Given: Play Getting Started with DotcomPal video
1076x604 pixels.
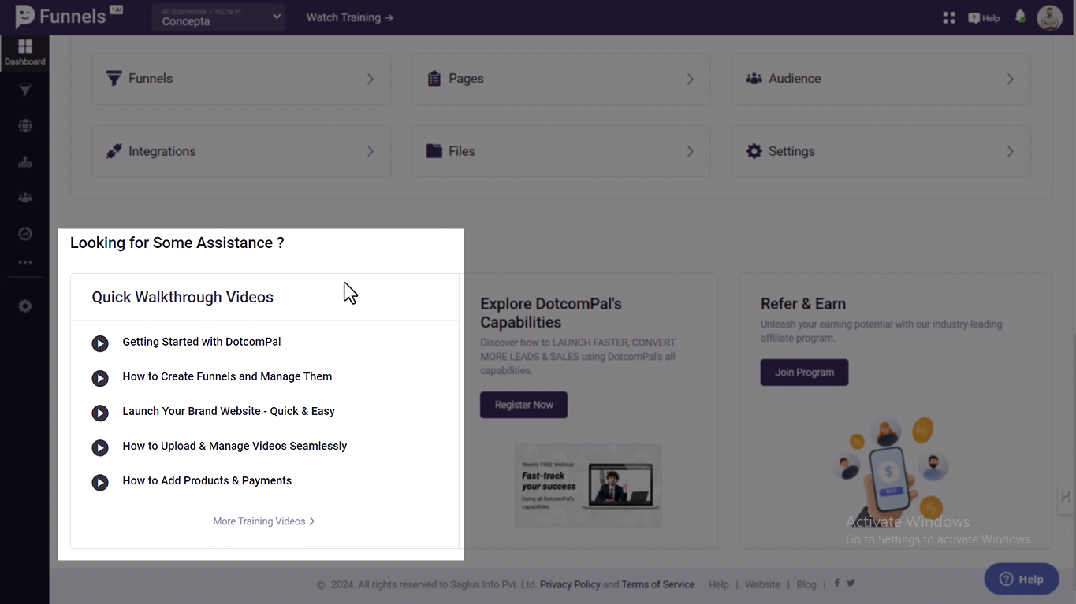Looking at the screenshot, I should pos(100,343).
